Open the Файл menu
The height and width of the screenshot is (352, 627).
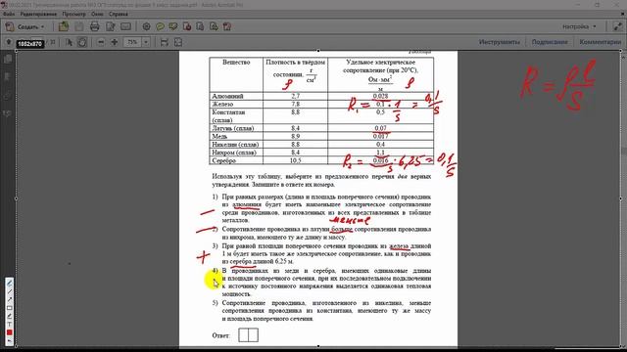pyautogui.click(x=9, y=14)
